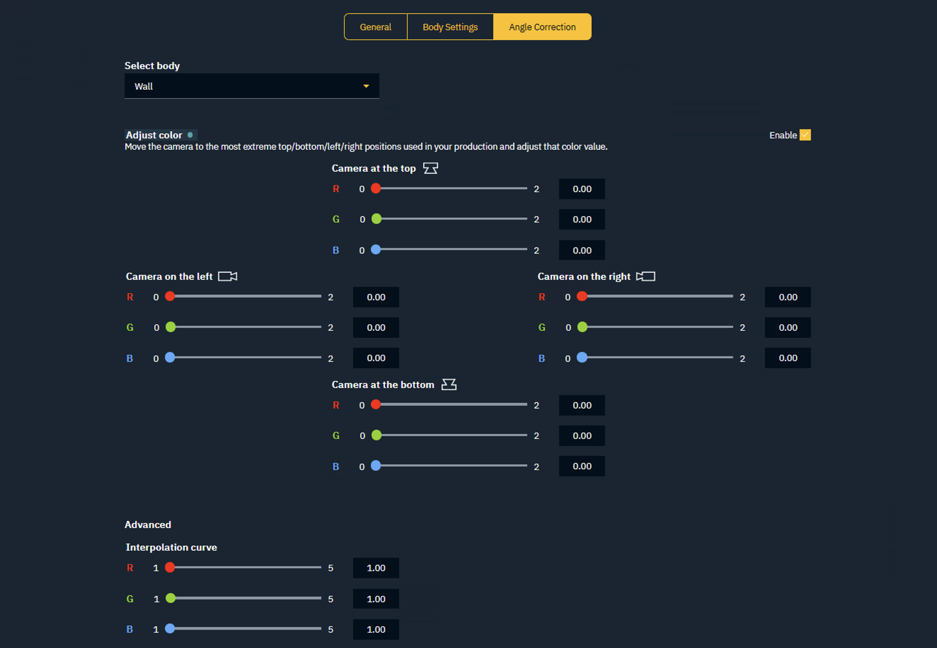The height and width of the screenshot is (648, 937).
Task: Click the camera-on-right position icon
Action: 645,277
